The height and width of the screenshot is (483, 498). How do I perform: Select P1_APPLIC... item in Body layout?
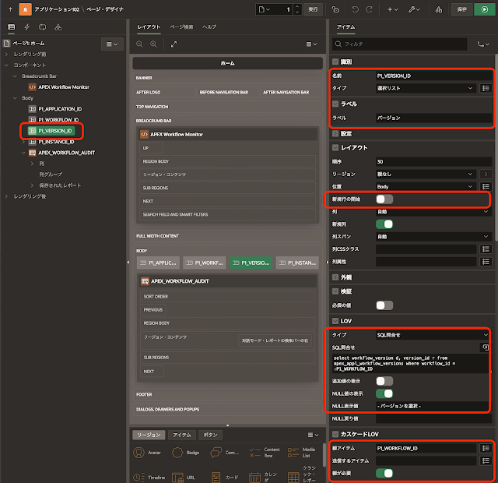(x=158, y=263)
